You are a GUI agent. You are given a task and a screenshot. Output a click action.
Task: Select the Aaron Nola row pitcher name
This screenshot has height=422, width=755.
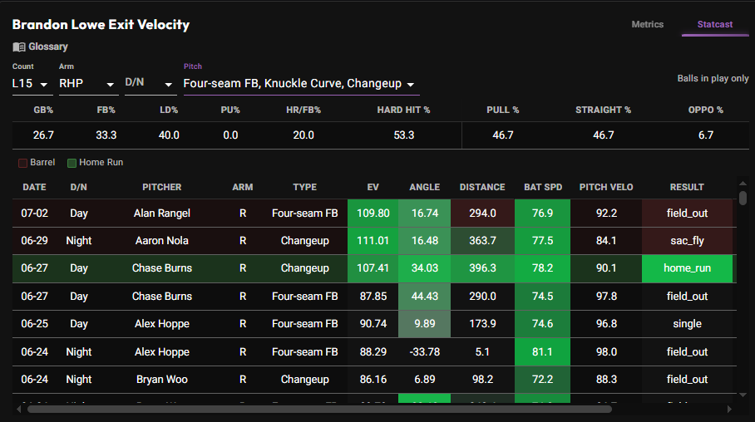pyautogui.click(x=162, y=241)
